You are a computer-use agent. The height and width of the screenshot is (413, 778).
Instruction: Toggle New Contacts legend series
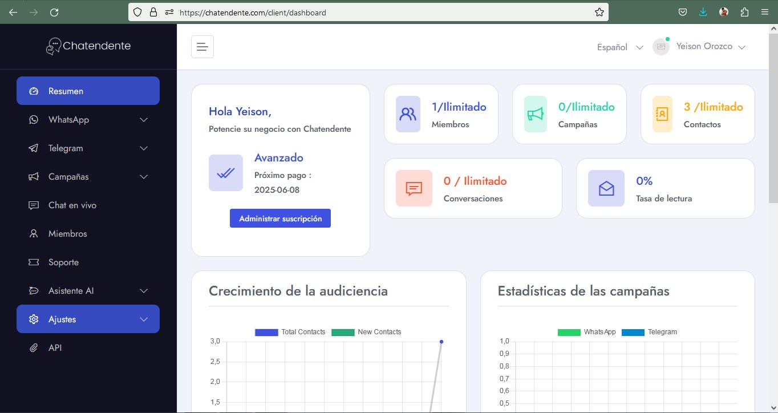366,332
